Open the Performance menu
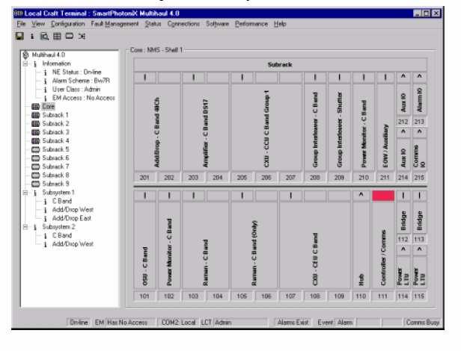The width and height of the screenshot is (461, 351). tap(251, 24)
